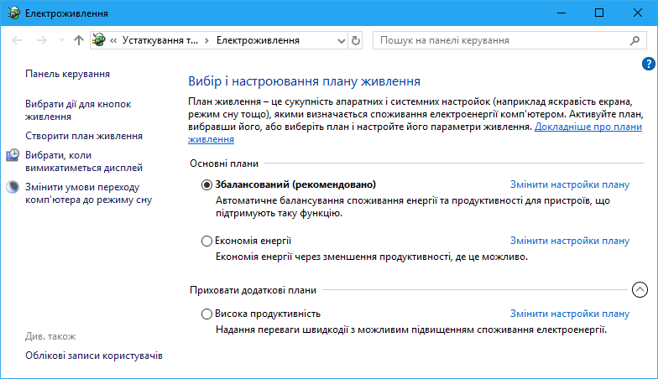Image resolution: width=658 pixels, height=379 pixels.
Task: Click the magnifier search icon
Action: click(x=634, y=40)
